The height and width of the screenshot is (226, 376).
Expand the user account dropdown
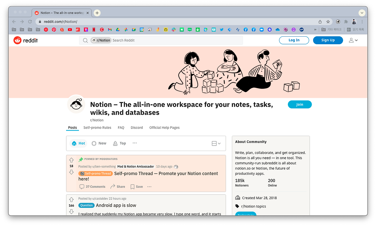tap(353, 40)
